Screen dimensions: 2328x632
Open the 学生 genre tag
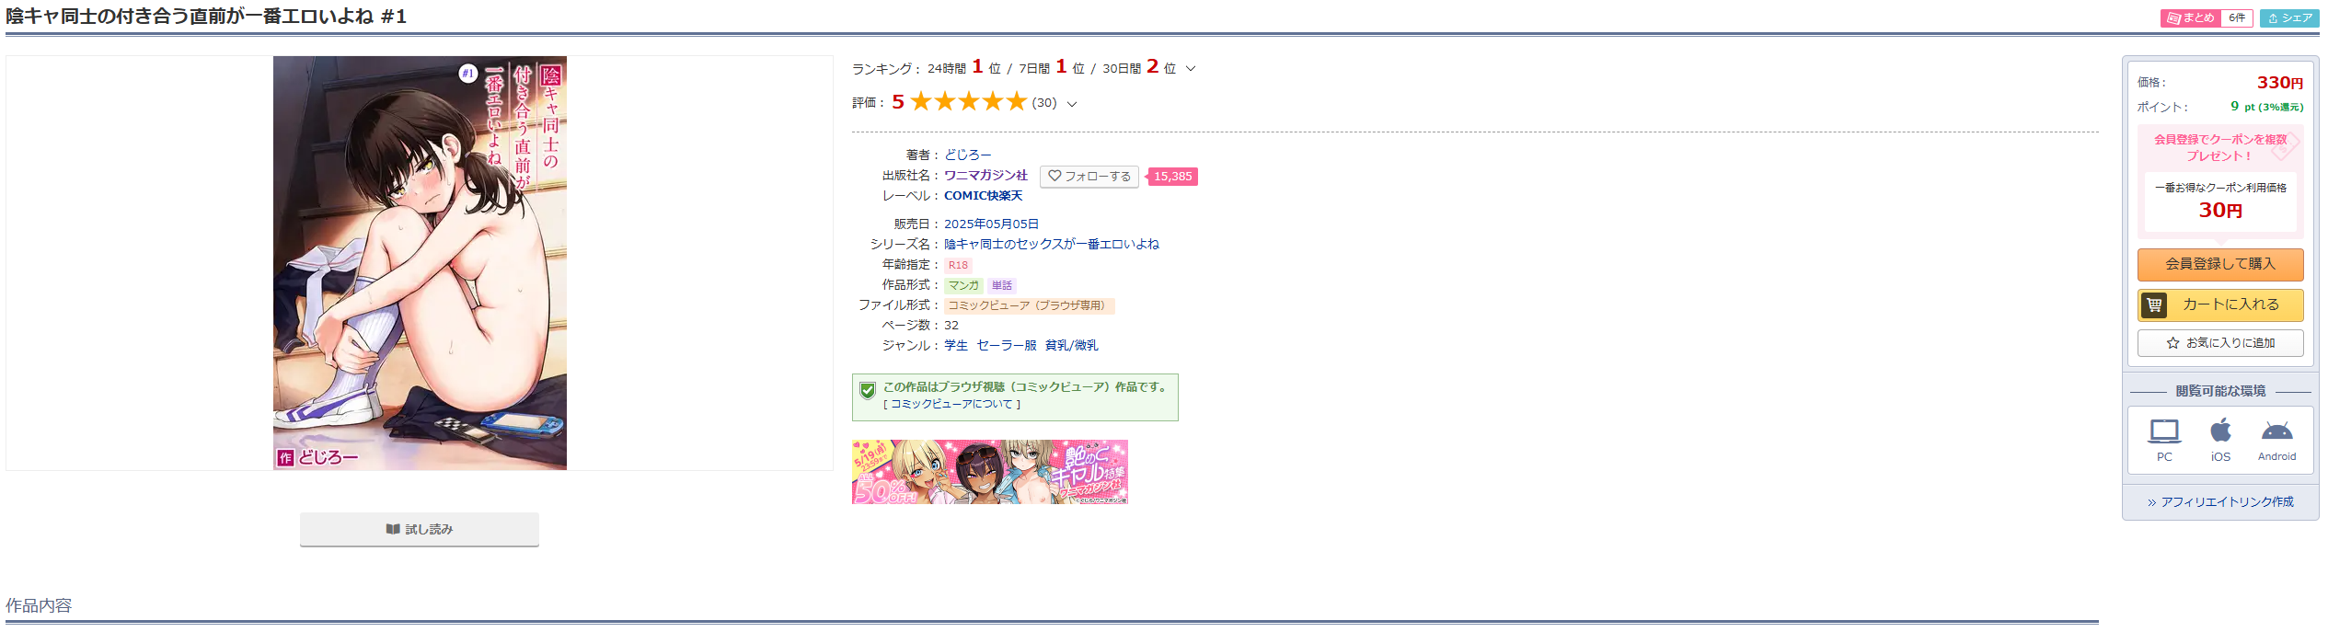[956, 345]
